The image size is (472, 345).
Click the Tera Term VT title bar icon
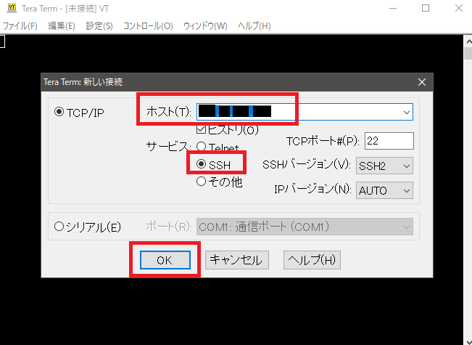click(12, 8)
